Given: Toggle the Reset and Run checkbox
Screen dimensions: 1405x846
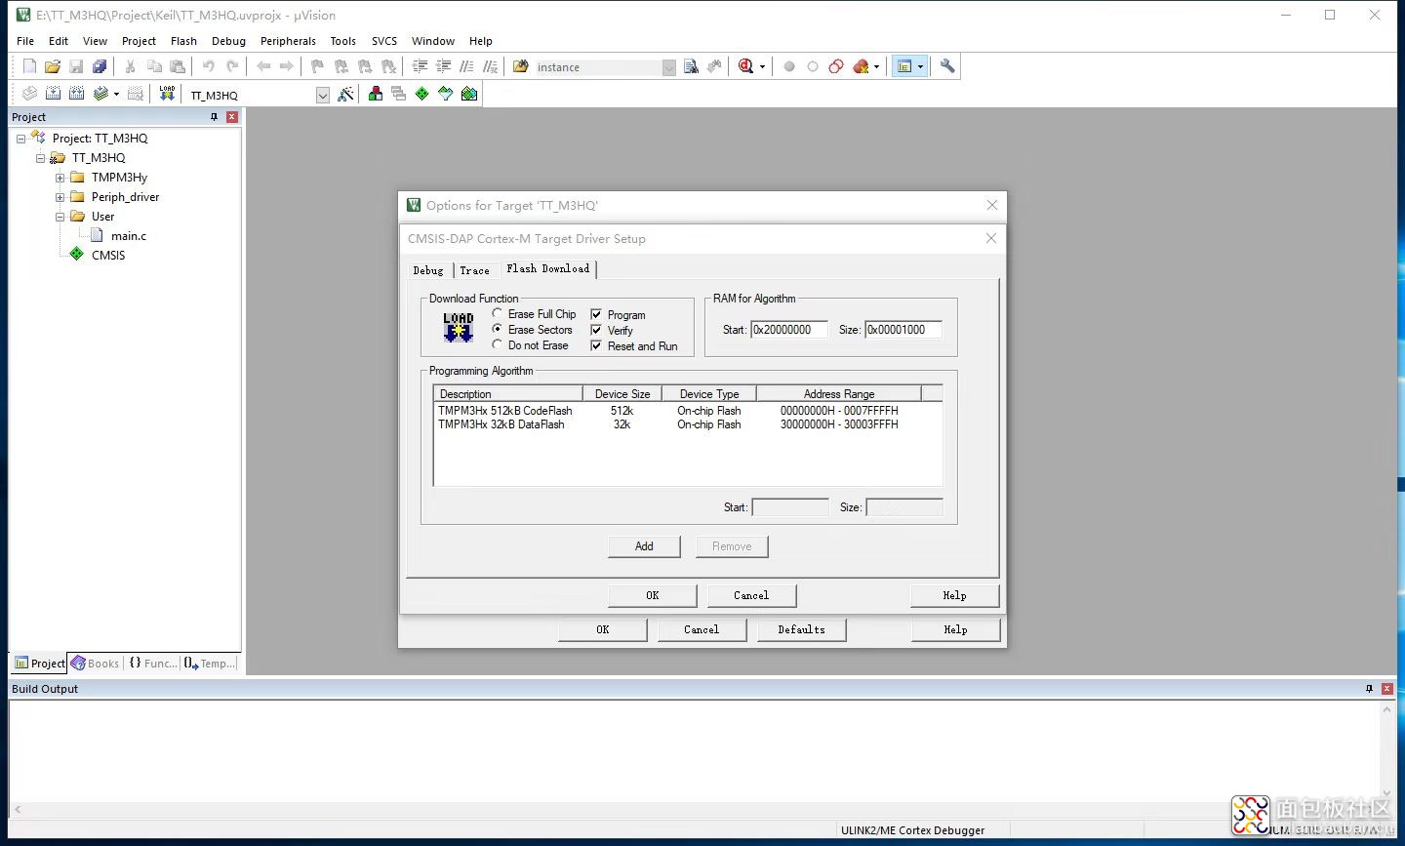Looking at the screenshot, I should tap(596, 345).
